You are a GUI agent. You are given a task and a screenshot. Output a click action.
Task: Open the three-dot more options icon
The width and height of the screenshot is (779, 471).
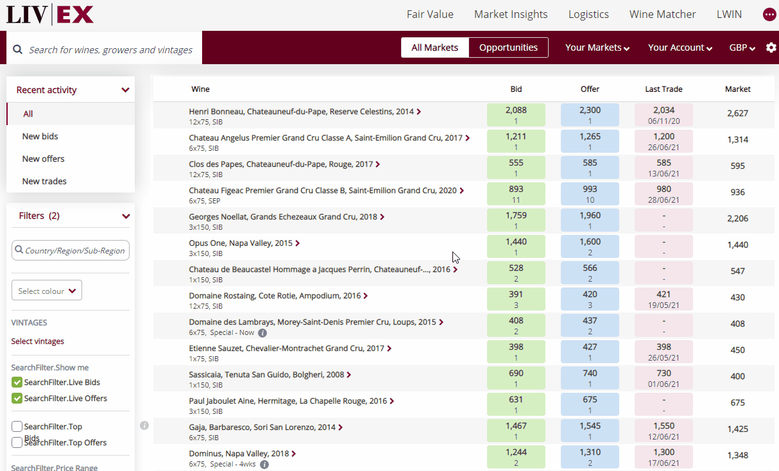tap(769, 14)
